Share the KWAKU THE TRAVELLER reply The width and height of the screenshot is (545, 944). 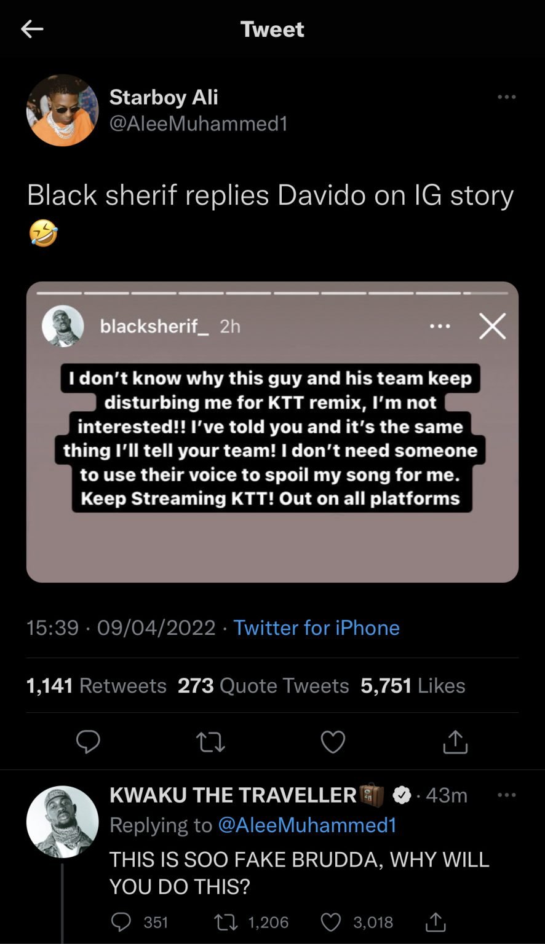click(436, 922)
